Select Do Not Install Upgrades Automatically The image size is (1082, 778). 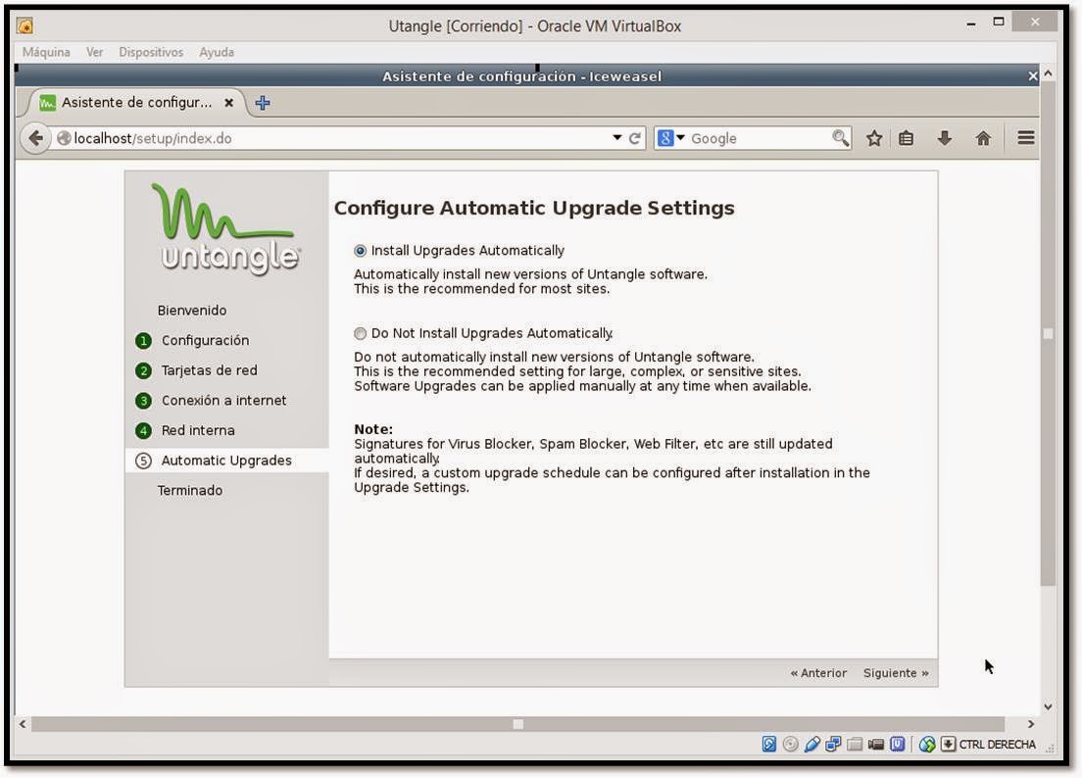tap(360, 333)
